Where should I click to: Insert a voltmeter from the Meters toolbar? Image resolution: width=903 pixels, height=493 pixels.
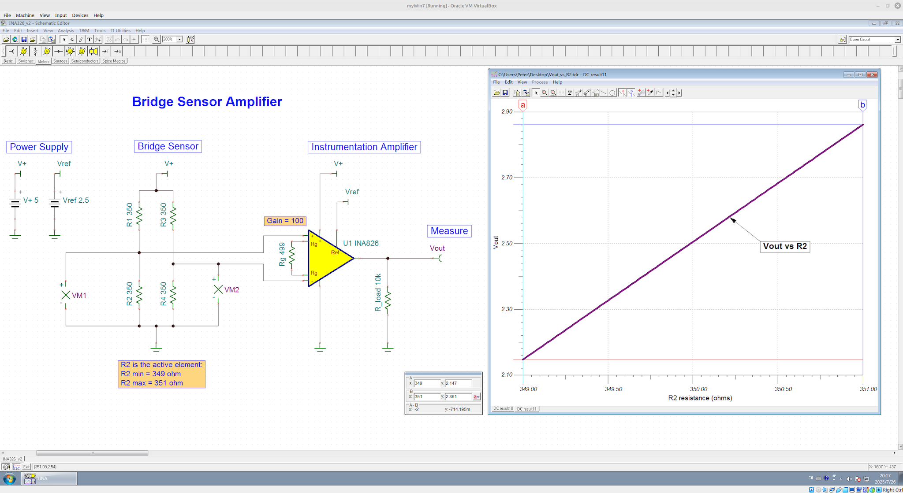23,51
